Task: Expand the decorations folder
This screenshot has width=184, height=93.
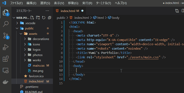Action: (25, 39)
